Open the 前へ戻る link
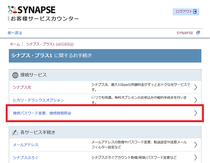The width and height of the screenshot is (210, 163). pos(15,33)
